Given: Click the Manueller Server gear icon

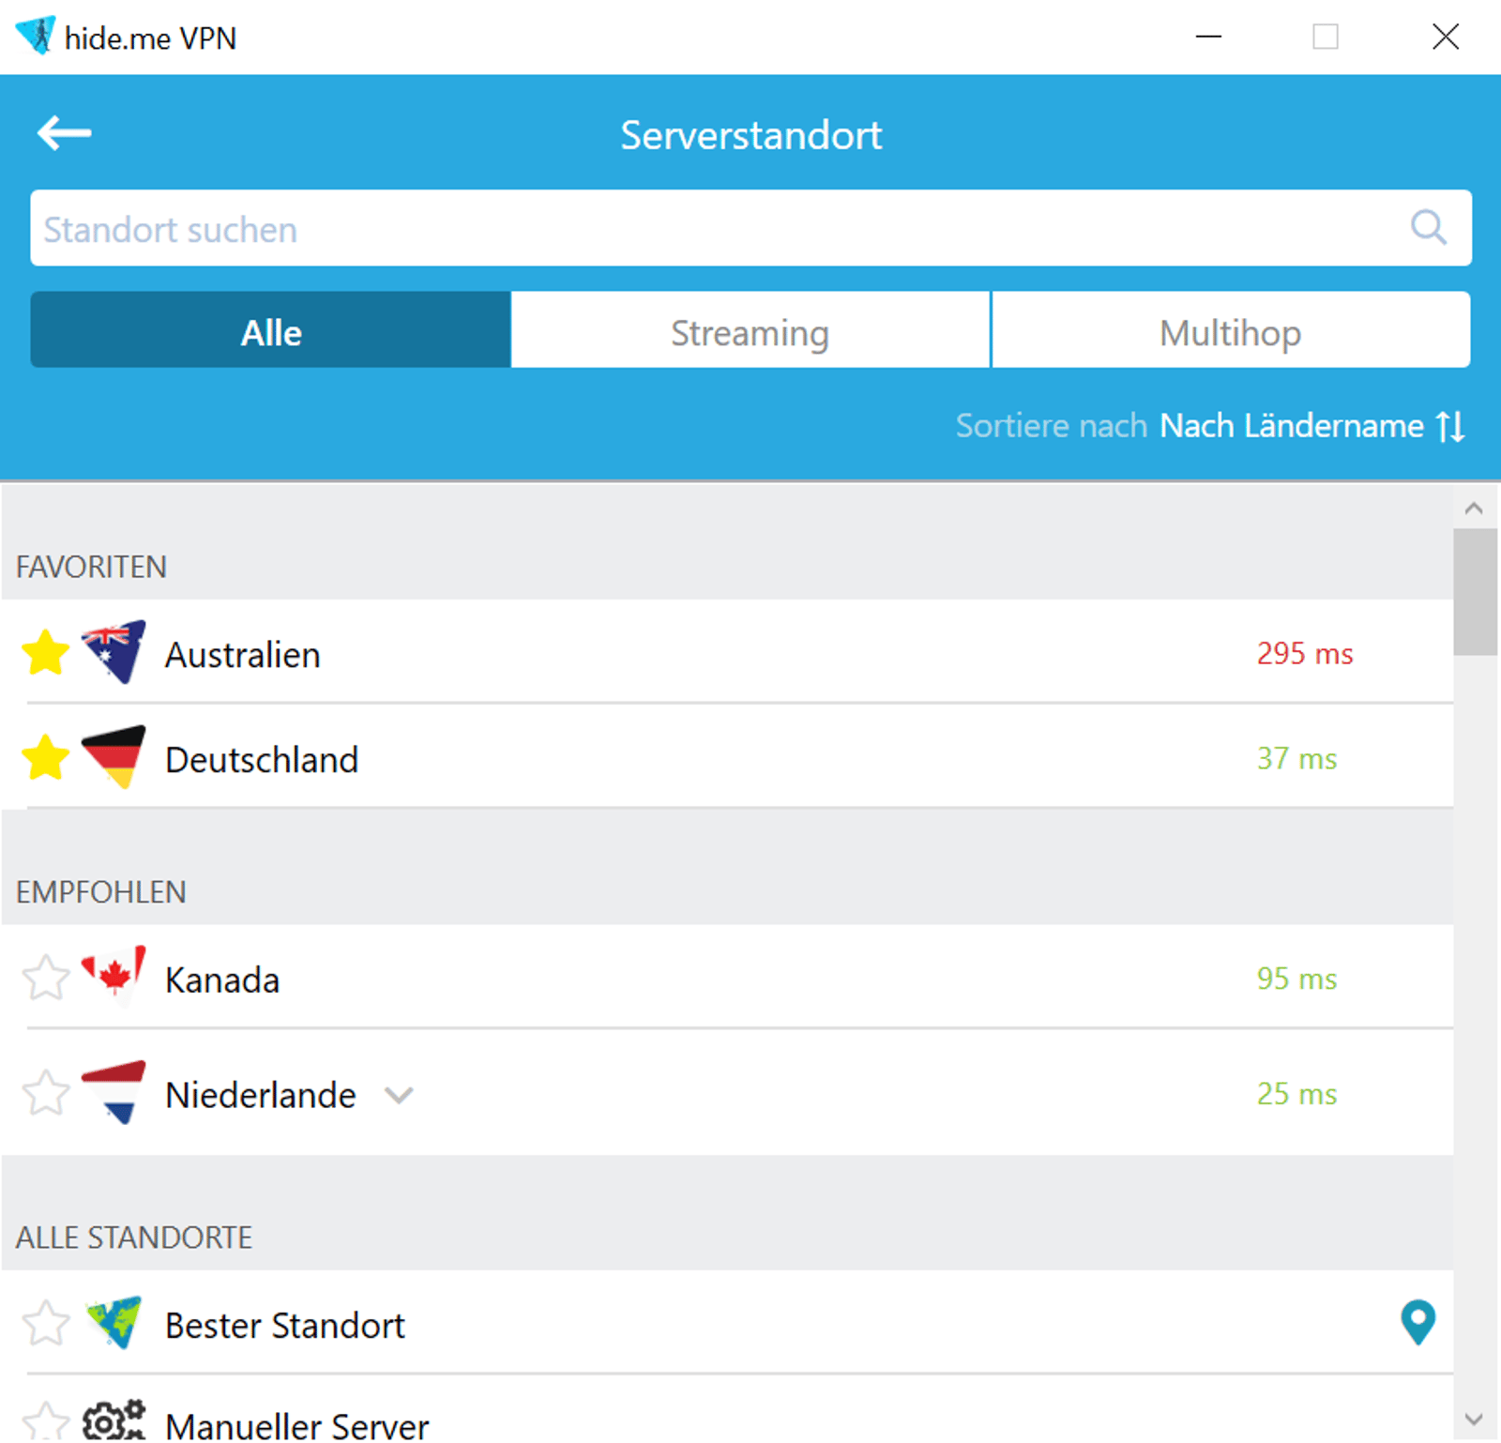Looking at the screenshot, I should (112, 1419).
